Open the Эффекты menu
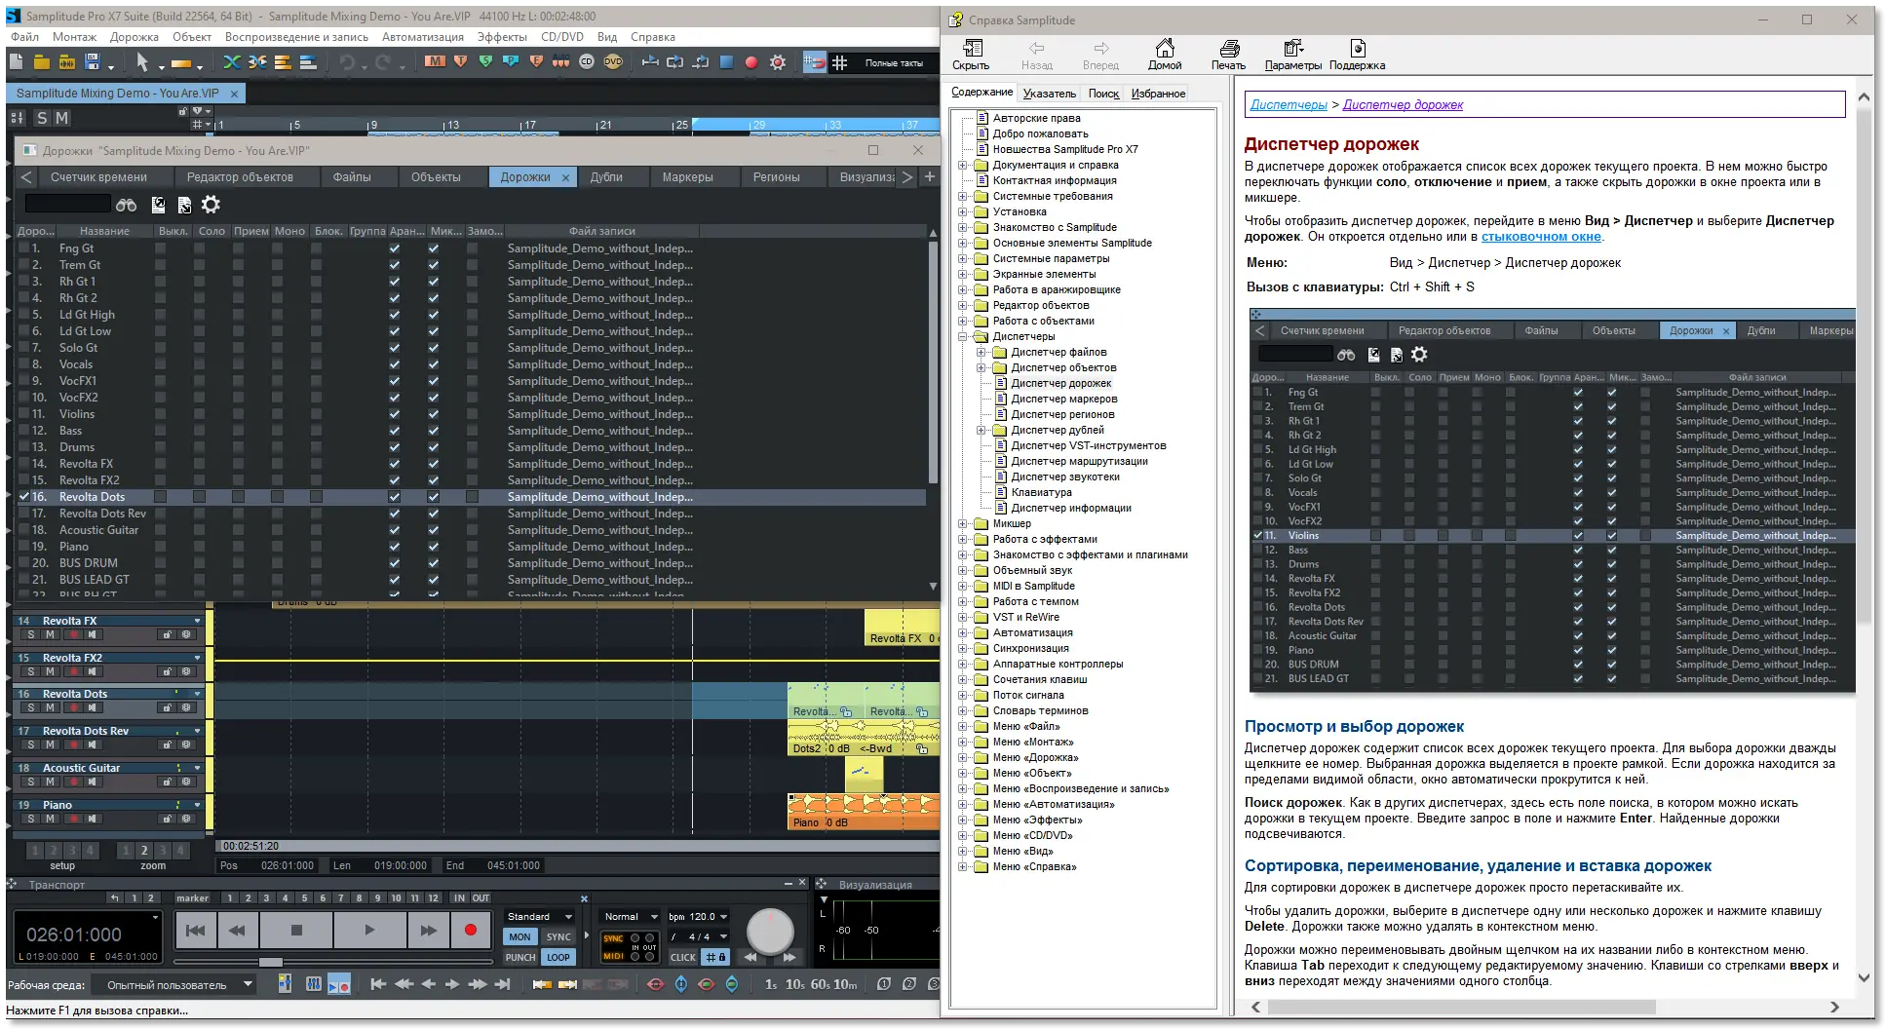1886x1030 pixels. 501,37
